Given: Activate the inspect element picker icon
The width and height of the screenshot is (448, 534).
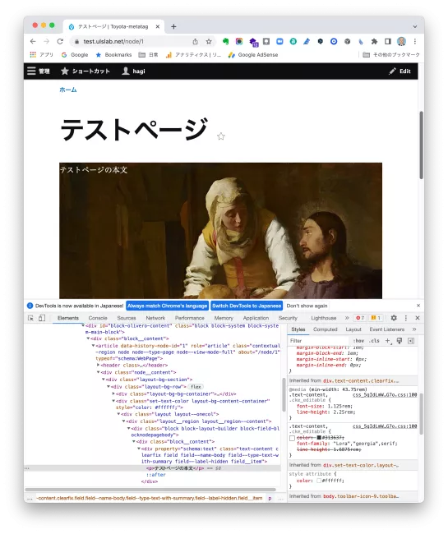Looking at the screenshot, I should tap(30, 318).
